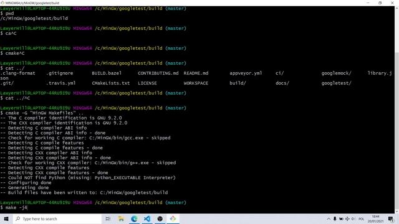This screenshot has width=399, height=224.
Task: Select the MINGW64 Git Bash taskbar icon
Action: pyautogui.click(x=173, y=218)
